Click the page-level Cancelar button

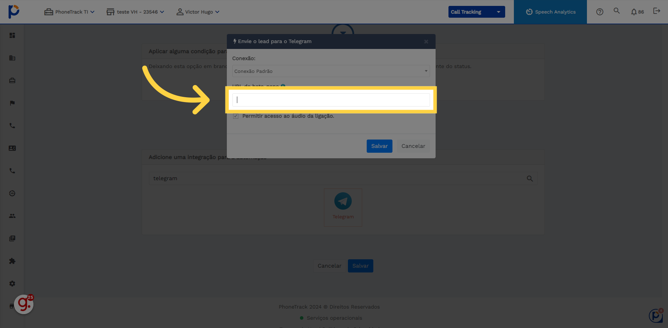pos(329,266)
